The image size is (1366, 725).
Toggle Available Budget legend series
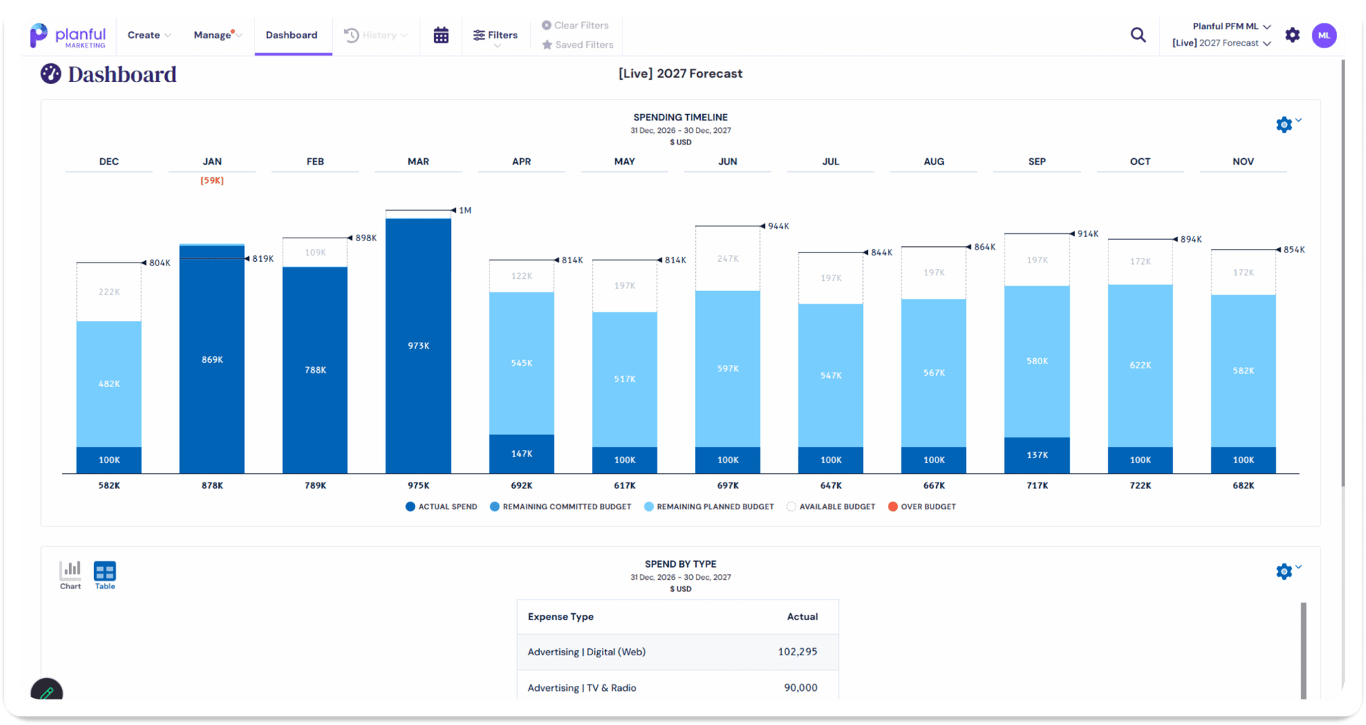(x=831, y=507)
